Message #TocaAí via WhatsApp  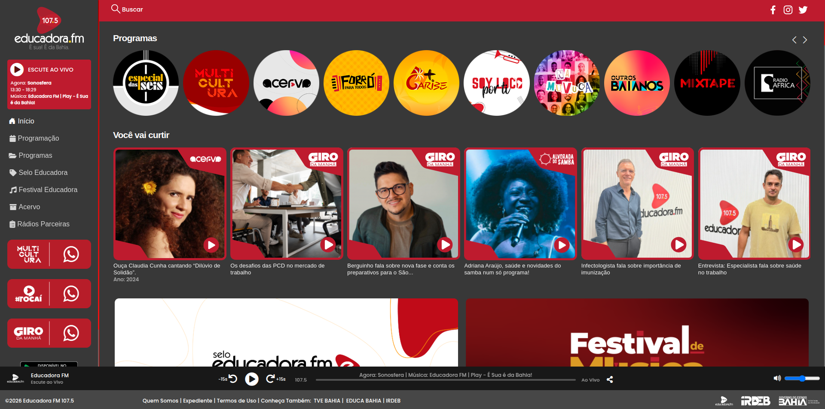coord(71,294)
